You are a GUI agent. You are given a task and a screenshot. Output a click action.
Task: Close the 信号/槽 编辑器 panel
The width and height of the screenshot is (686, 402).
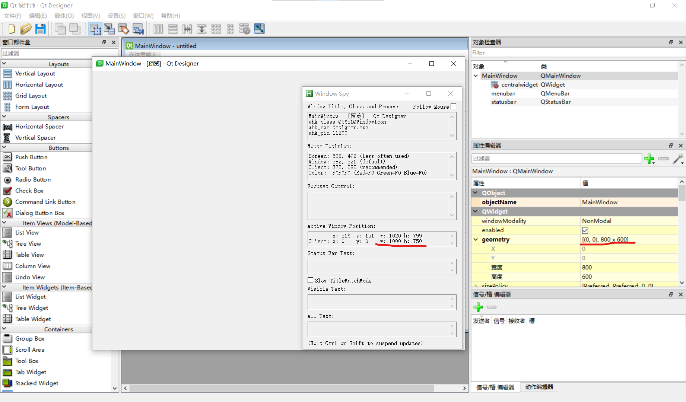pos(681,294)
